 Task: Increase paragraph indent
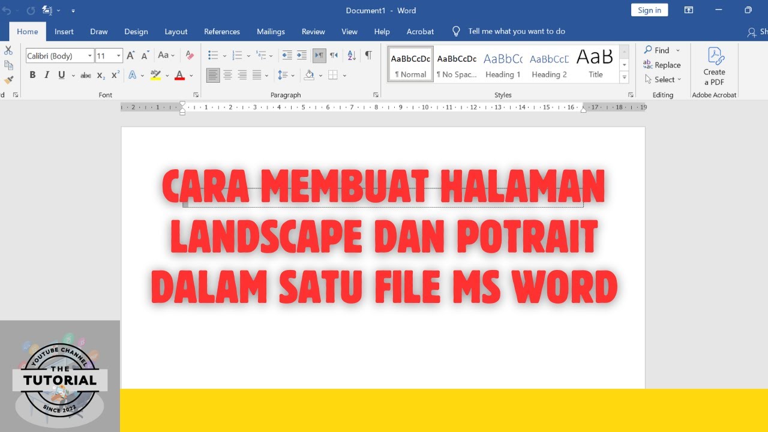tap(301, 56)
